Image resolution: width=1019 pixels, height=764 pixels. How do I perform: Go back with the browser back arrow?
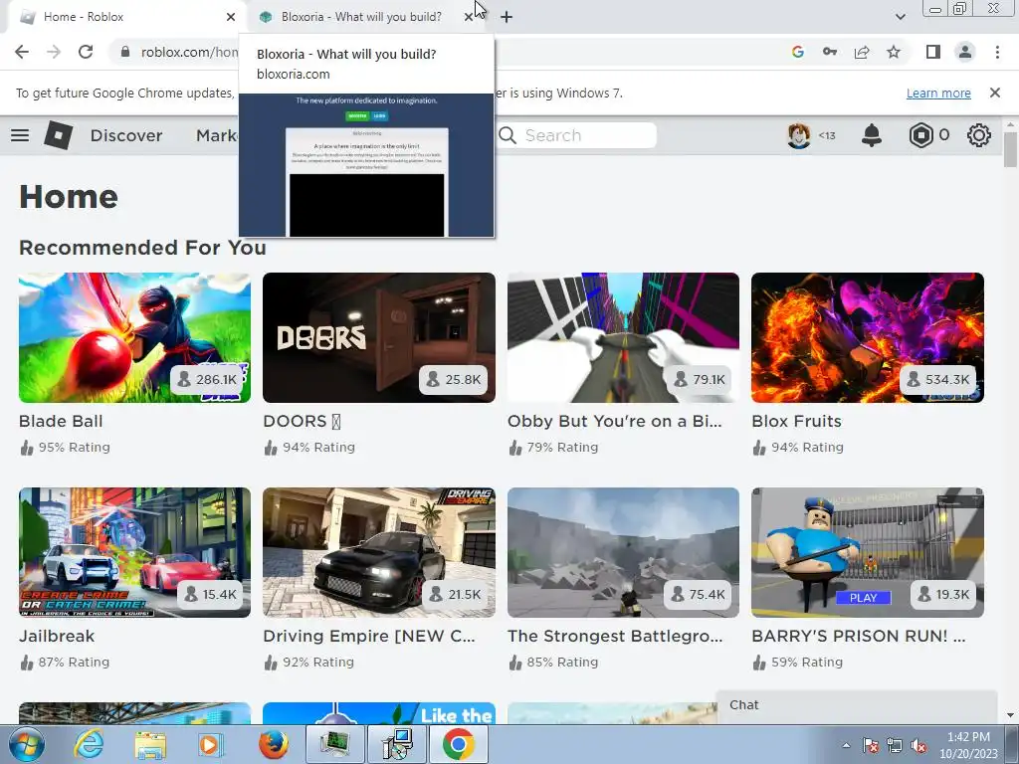point(22,52)
